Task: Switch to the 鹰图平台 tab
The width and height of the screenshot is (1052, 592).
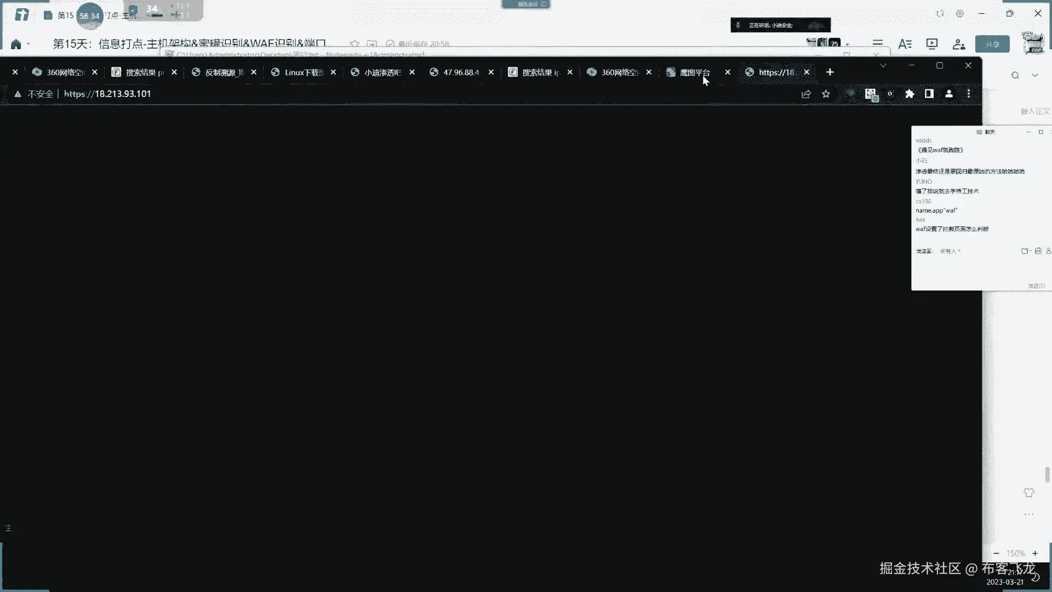Action: click(694, 72)
